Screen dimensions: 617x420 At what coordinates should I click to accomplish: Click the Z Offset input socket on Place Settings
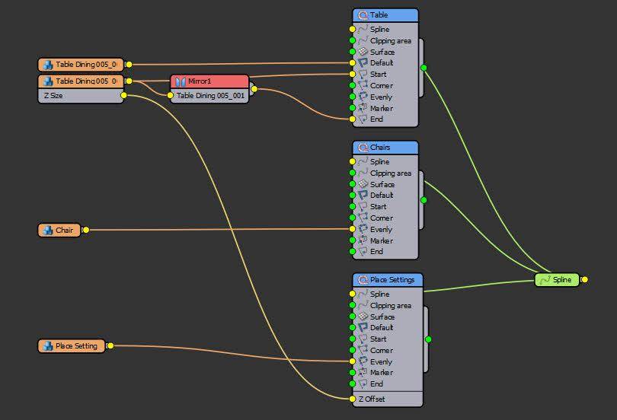pos(352,399)
